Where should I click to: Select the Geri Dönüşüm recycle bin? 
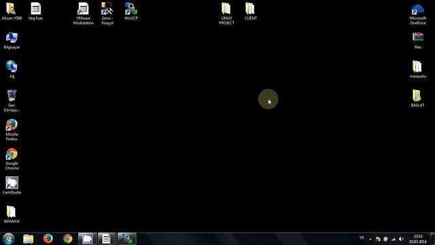click(12, 101)
